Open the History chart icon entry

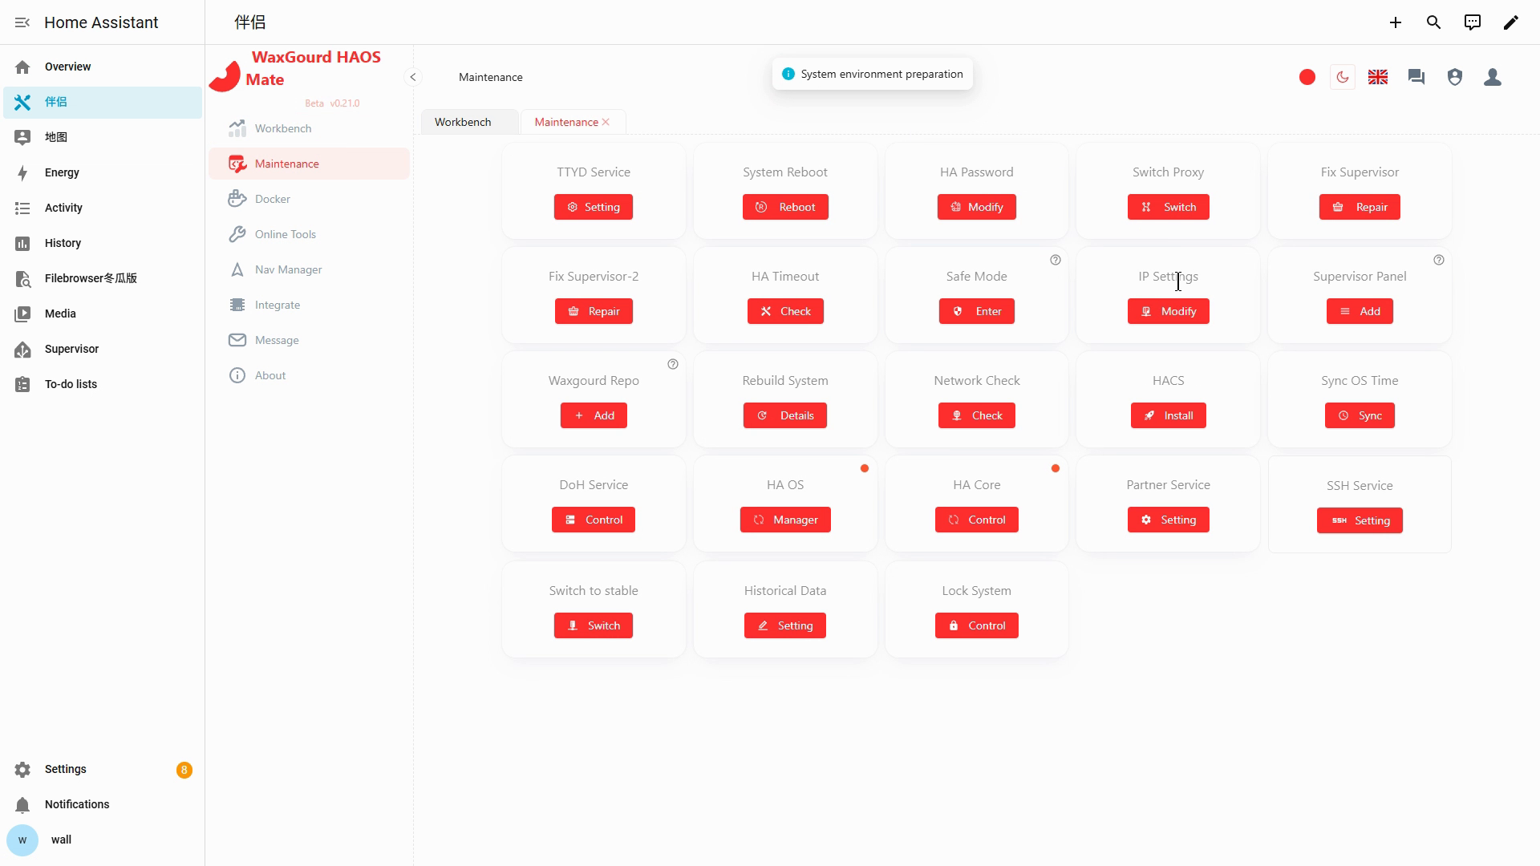22,243
